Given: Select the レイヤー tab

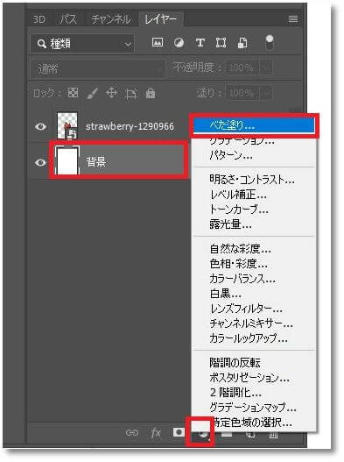Looking at the screenshot, I should click(x=160, y=19).
